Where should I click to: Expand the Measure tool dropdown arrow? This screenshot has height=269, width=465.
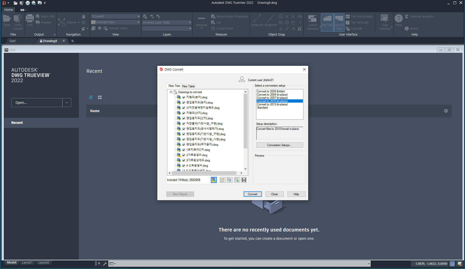tap(201, 28)
